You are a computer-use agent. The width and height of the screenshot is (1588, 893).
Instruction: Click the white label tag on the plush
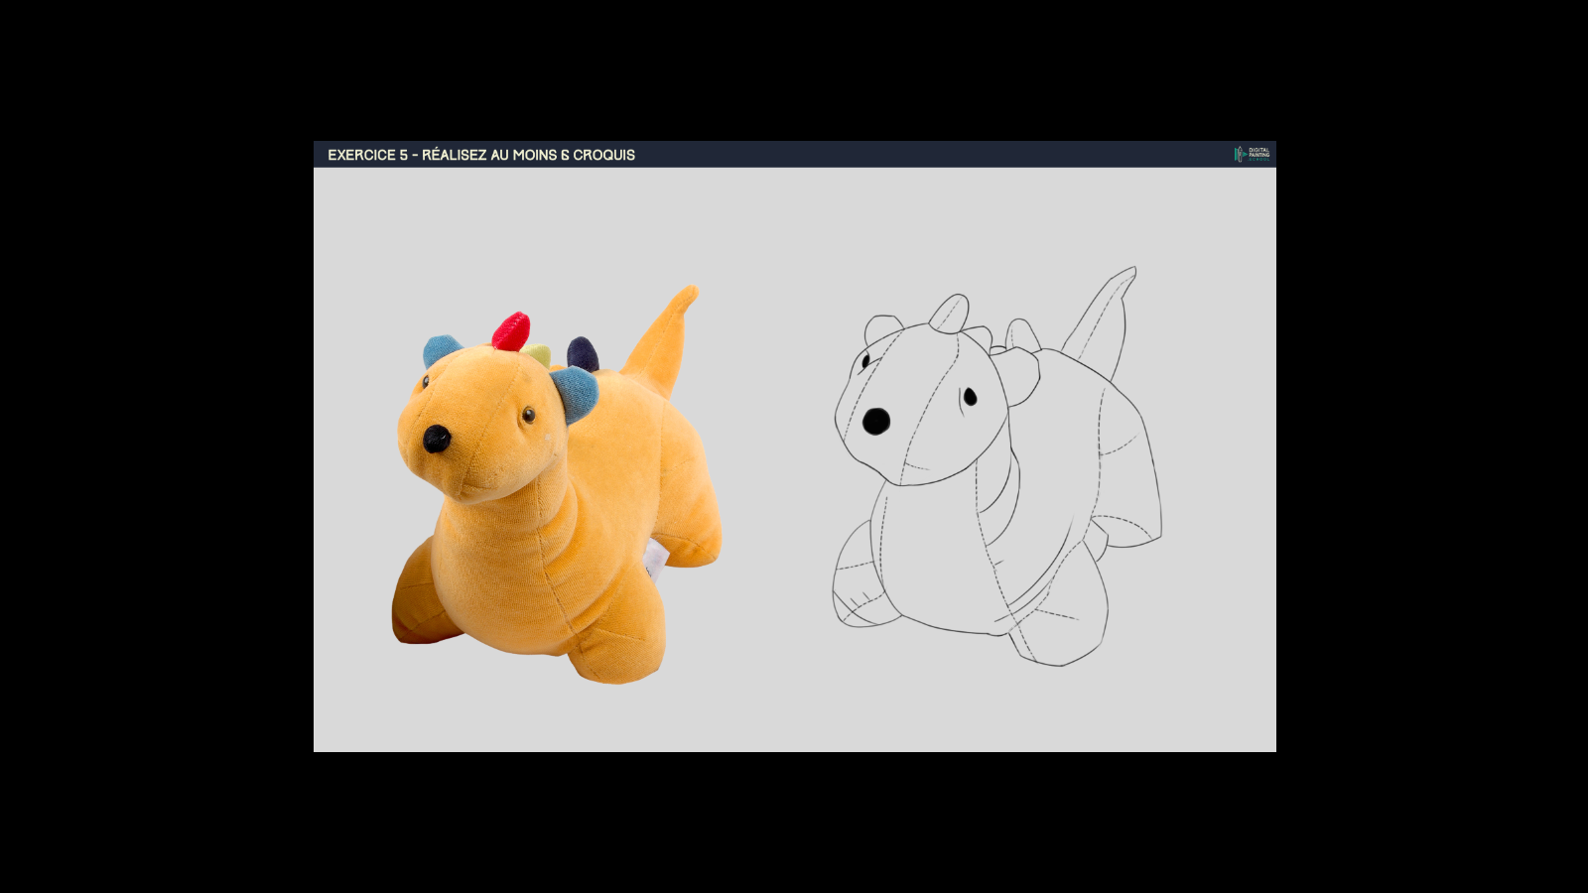(x=655, y=561)
